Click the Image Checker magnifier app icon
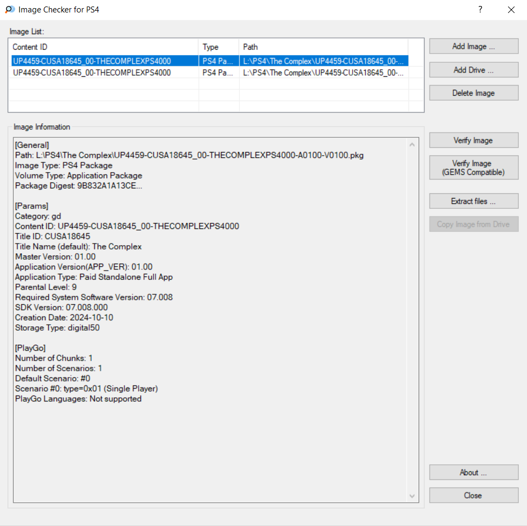This screenshot has height=526, width=527. (x=10, y=9)
